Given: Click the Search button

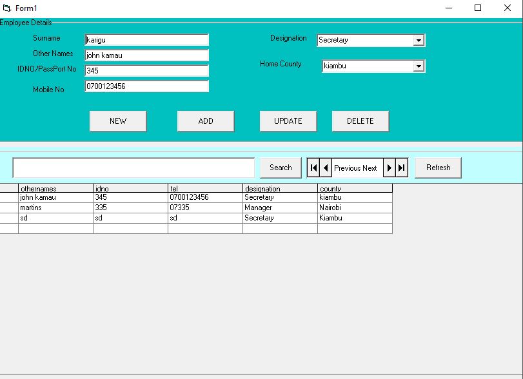Looking at the screenshot, I should [x=281, y=168].
